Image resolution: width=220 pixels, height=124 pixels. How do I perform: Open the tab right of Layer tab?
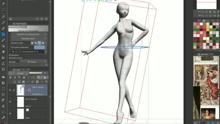[24, 70]
